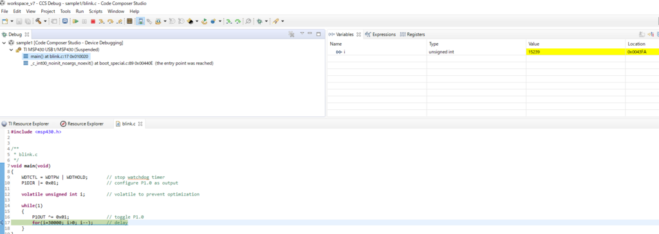
Task: Click the Restart toolbar icon
Action: [204, 21]
